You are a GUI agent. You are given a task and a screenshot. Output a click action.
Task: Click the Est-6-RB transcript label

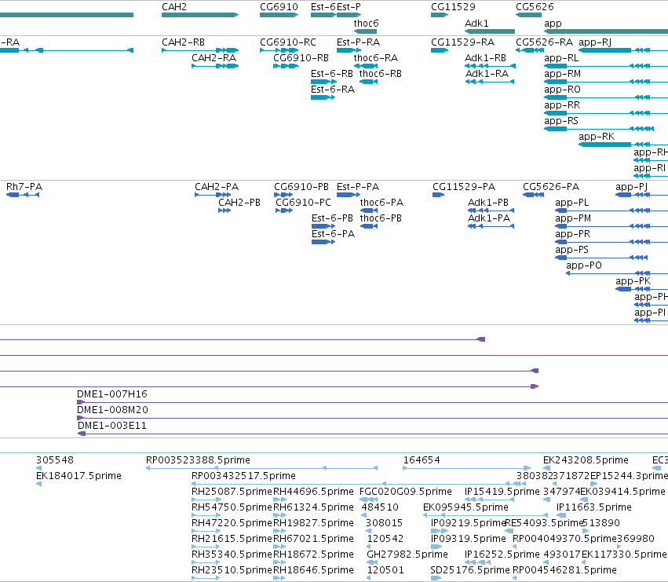coord(332,74)
